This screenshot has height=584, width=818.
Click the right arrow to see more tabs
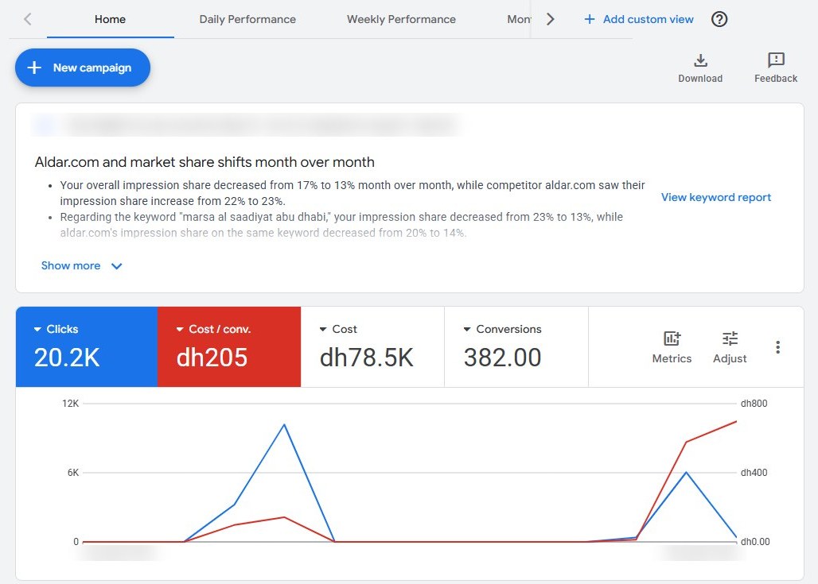[551, 19]
